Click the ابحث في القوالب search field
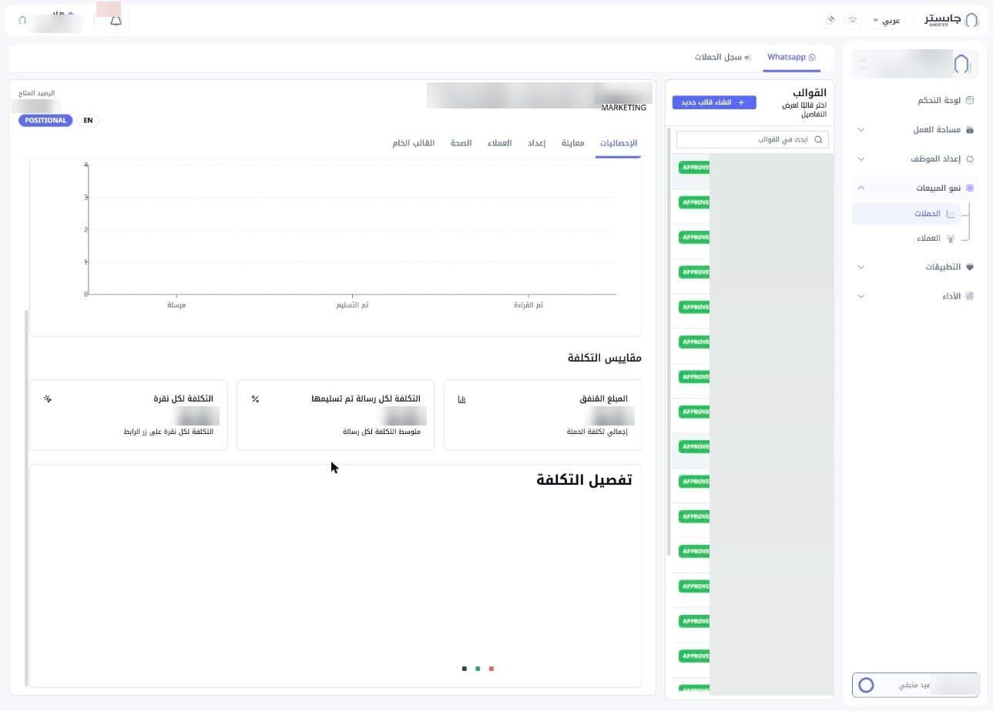Screen dimensions: 993x711 pyautogui.click(x=753, y=140)
